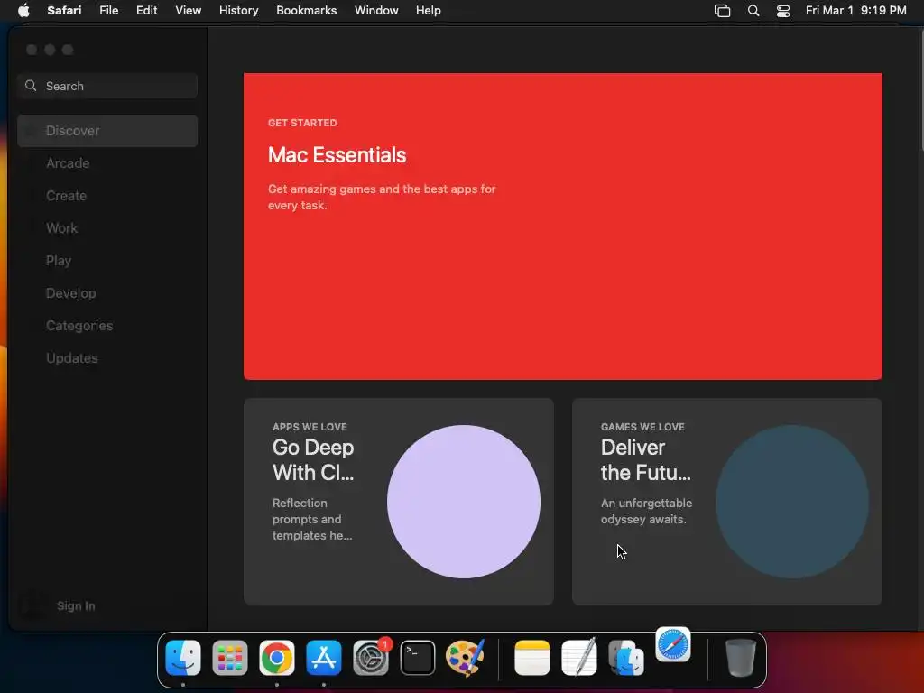Click 'An unforgettable odyssey awaits.' text
This screenshot has width=924, height=693.
(x=646, y=511)
